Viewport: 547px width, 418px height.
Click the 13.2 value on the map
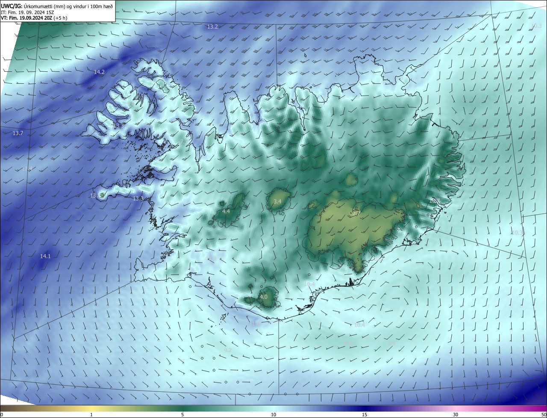click(x=212, y=27)
